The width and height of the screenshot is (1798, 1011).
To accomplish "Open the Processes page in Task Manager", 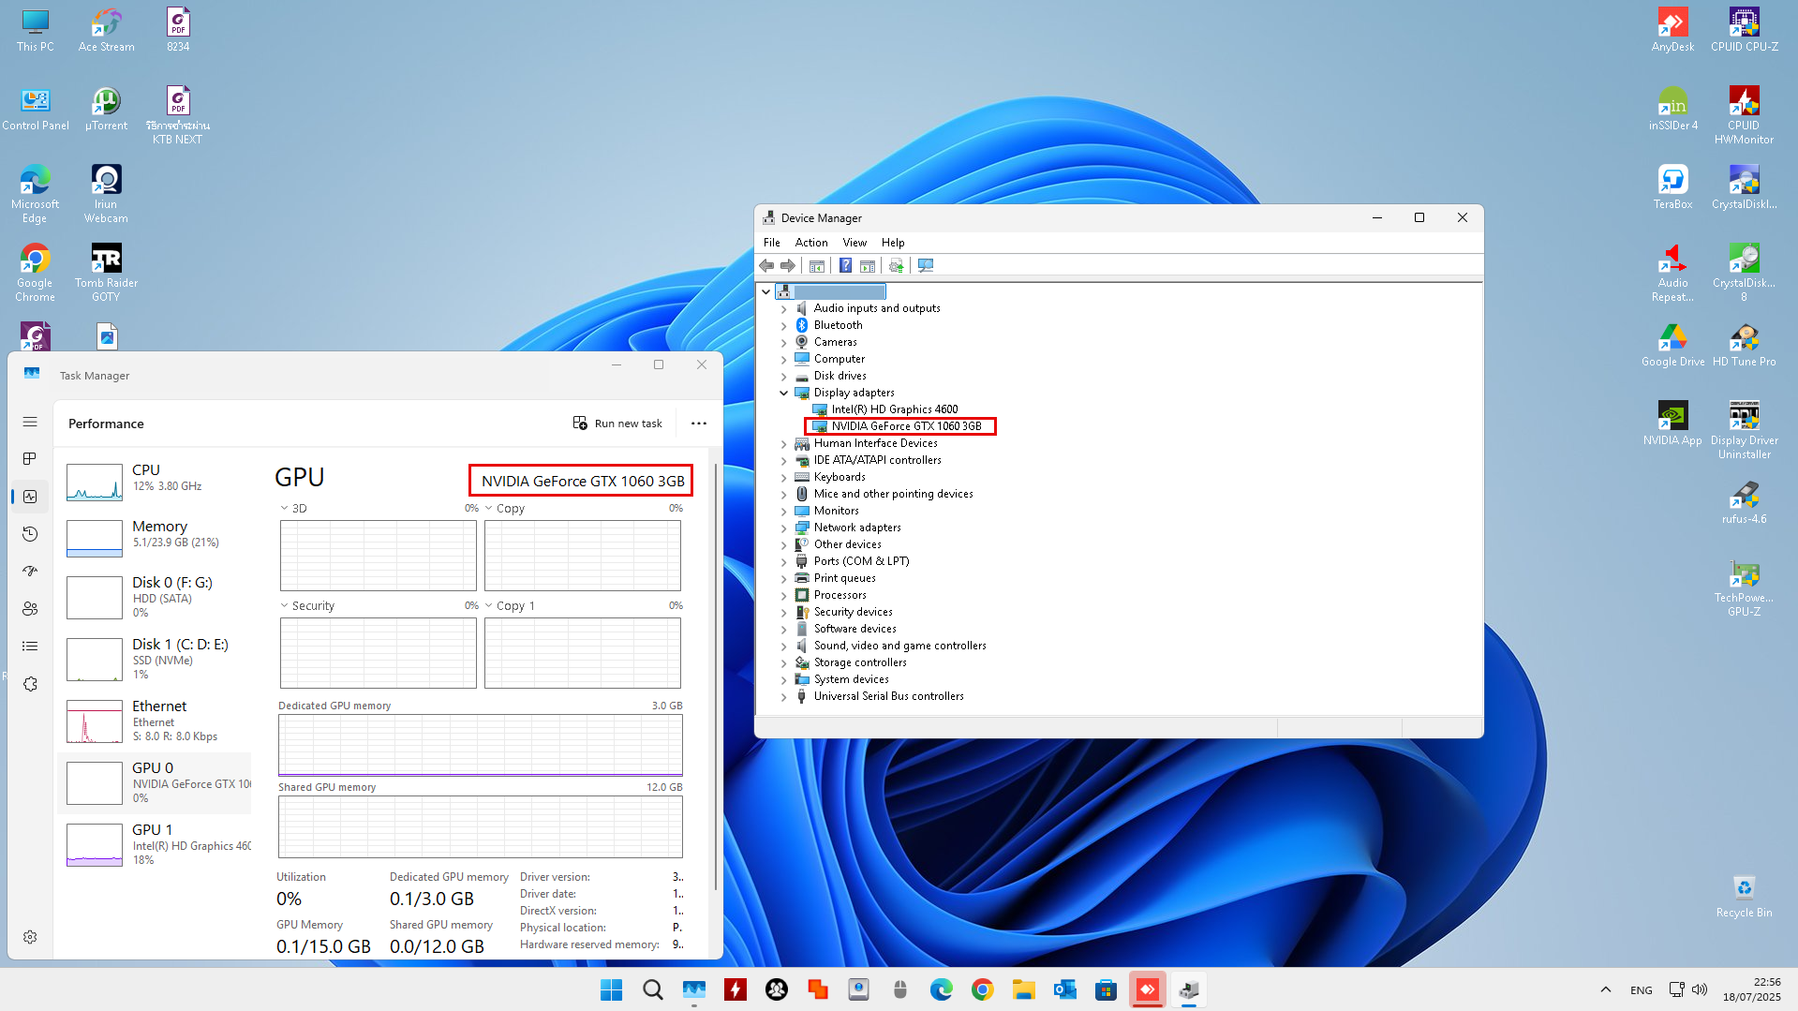I will coord(30,459).
